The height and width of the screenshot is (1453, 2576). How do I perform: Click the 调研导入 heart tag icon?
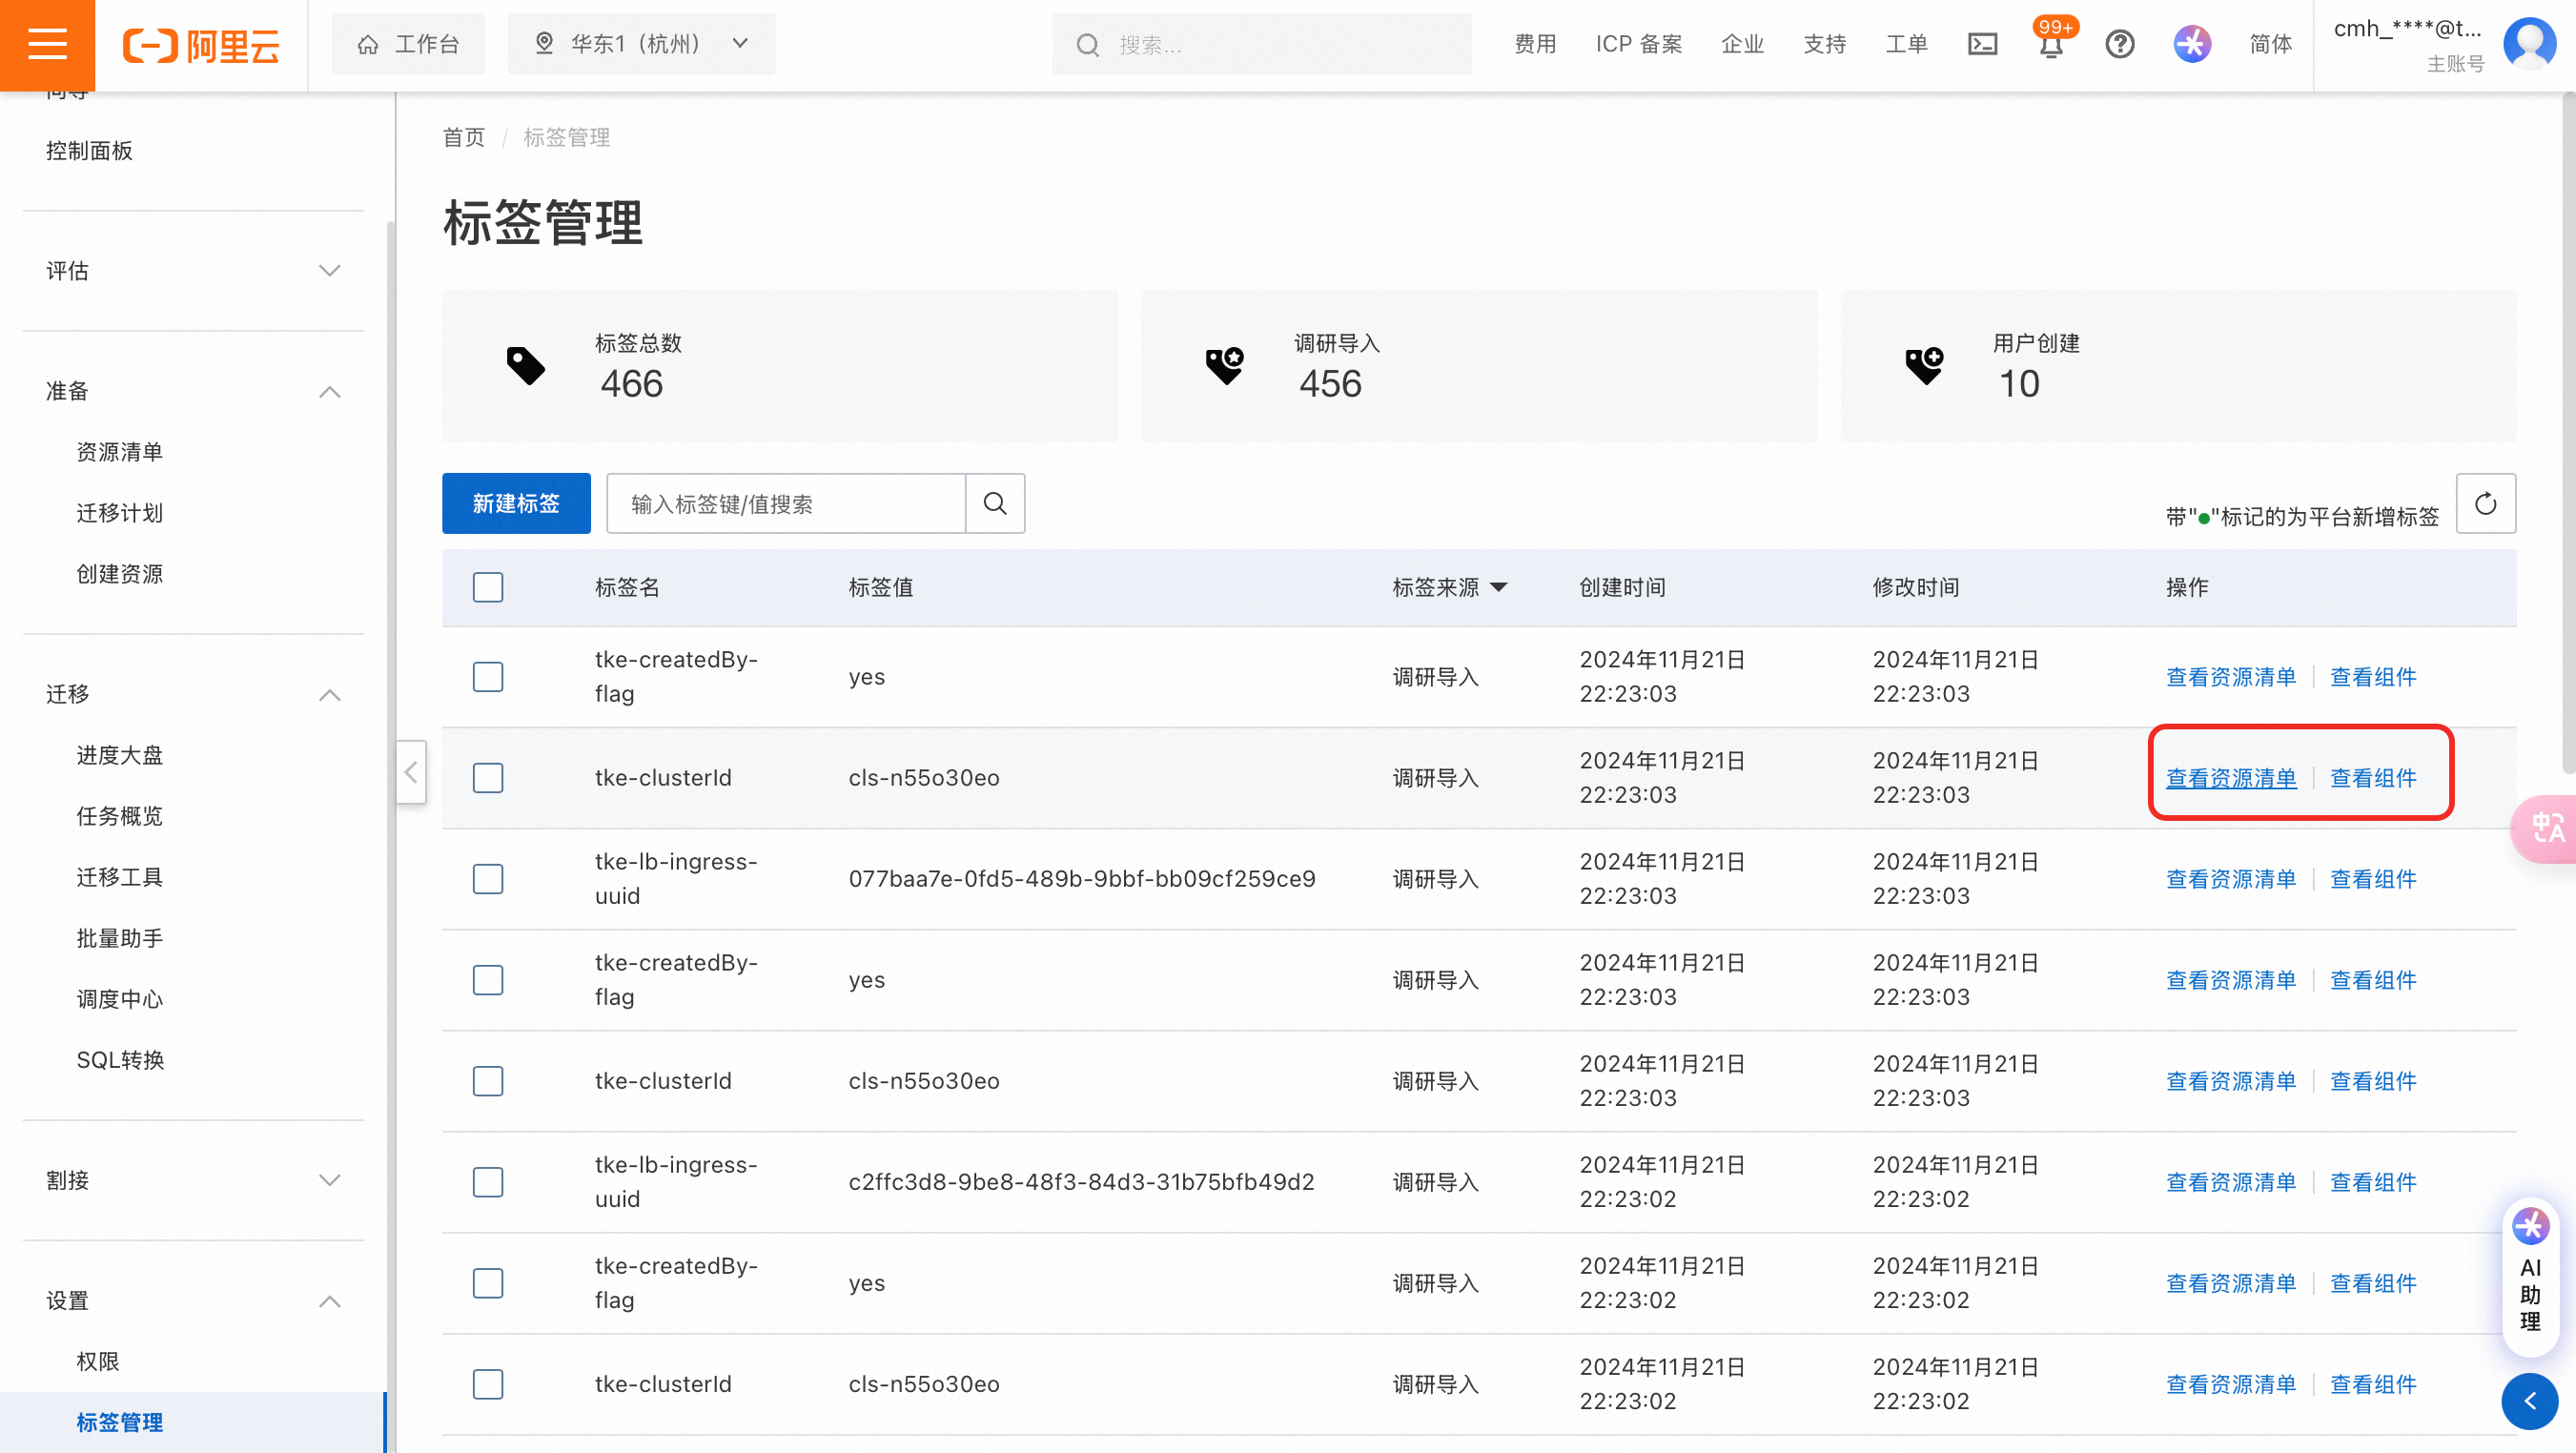coord(1224,366)
